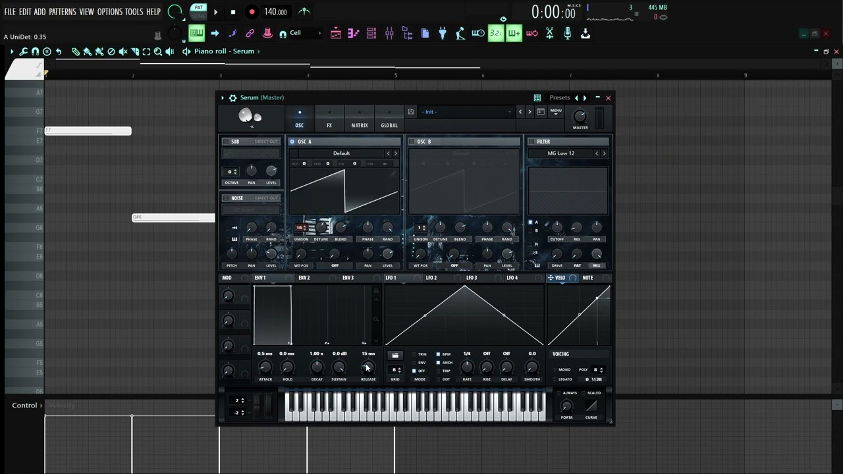The height and width of the screenshot is (474, 843).
Task: Open the OPTIONS menu
Action: click(x=110, y=12)
